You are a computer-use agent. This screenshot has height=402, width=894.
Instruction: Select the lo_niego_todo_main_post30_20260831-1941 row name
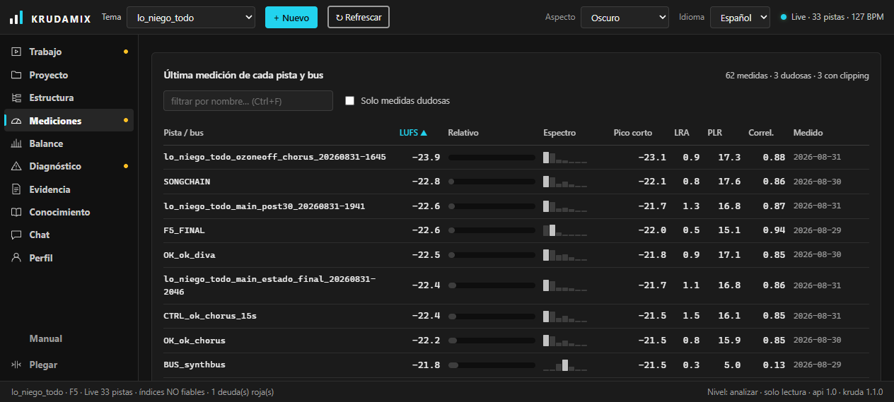[265, 206]
